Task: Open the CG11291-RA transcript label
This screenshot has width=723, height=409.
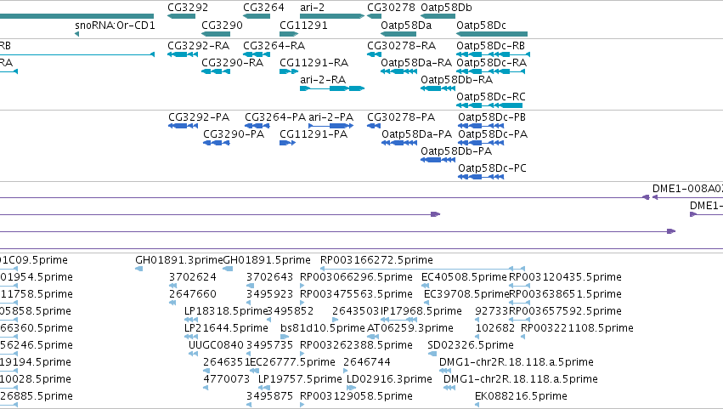Action: [314, 63]
